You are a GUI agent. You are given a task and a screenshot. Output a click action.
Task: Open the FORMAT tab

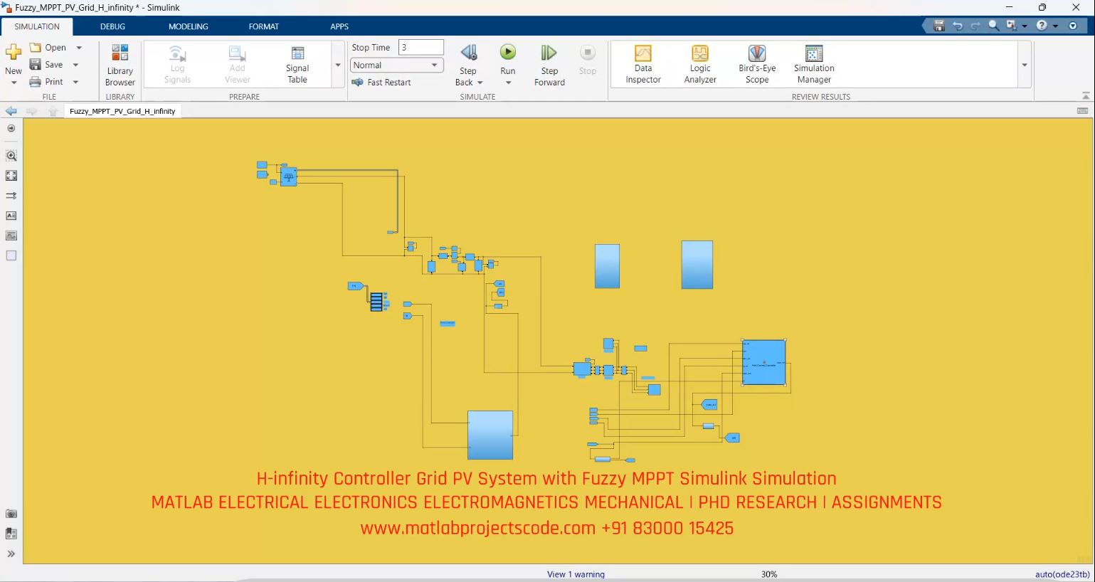[x=264, y=26]
